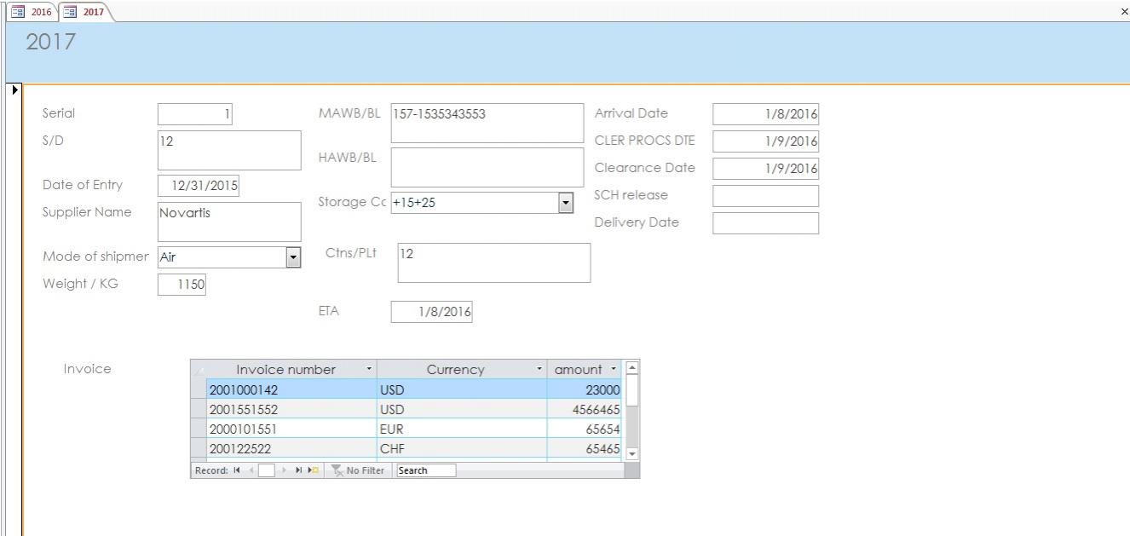This screenshot has height=536, width=1130.
Task: Open Currency column filter arrow
Action: point(539,369)
